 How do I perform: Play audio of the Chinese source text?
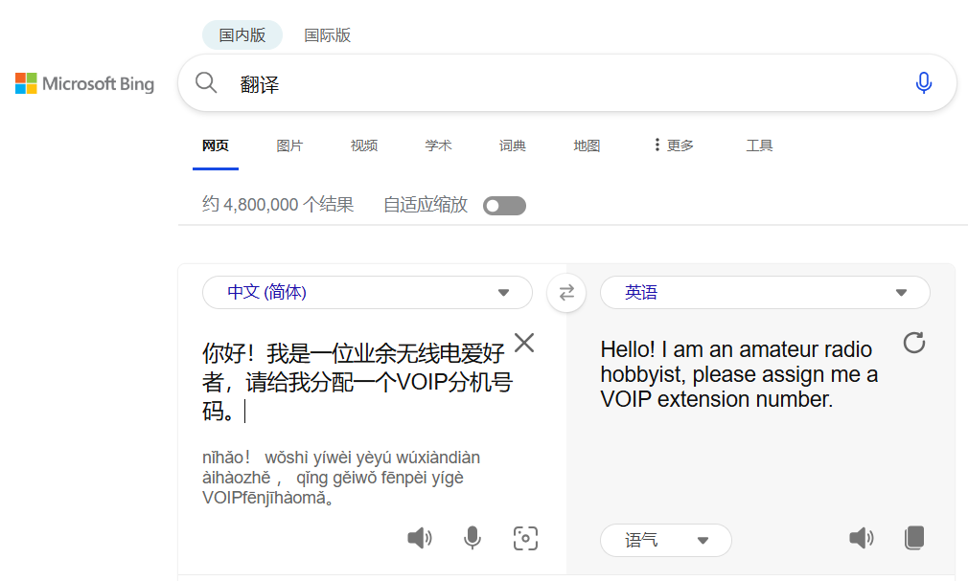419,538
